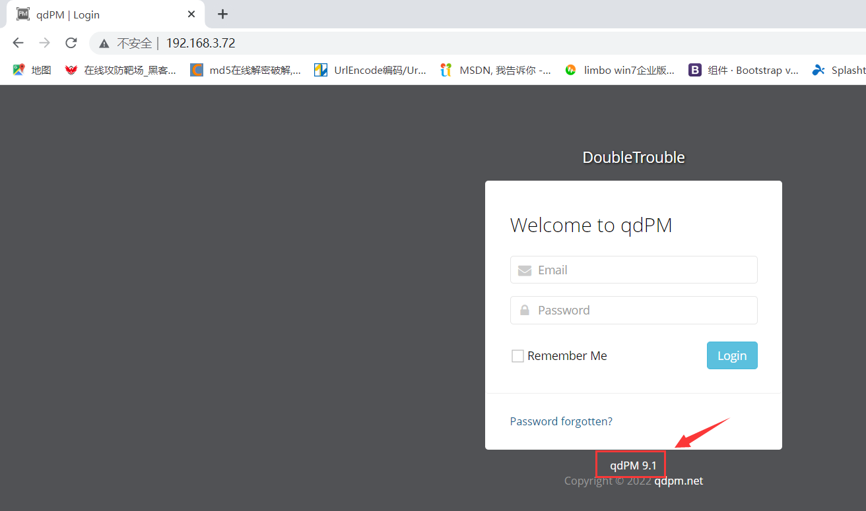Open the Password forgotten? link
Viewport: 866px width, 511px height.
pos(561,421)
